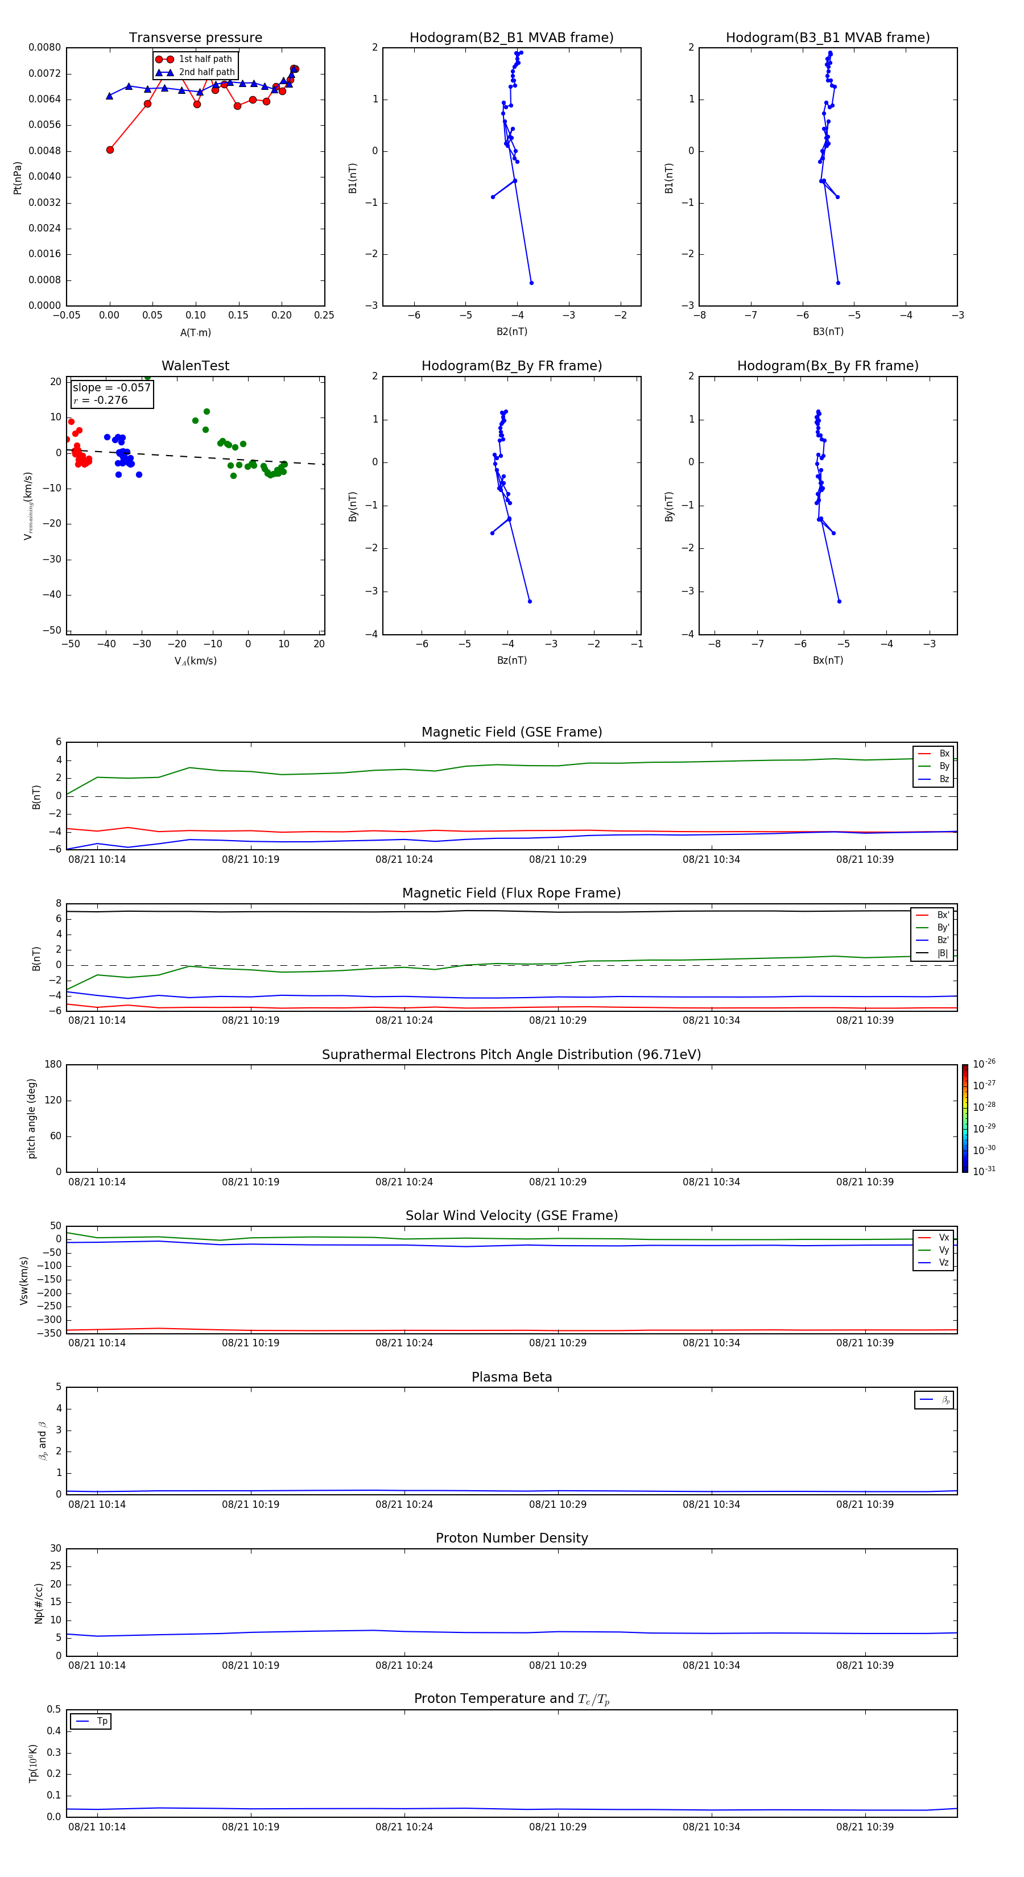This screenshot has width=1024, height=1877.
Task: Select 'Bz' in GSE magnetic field legend
Action: 934,779
